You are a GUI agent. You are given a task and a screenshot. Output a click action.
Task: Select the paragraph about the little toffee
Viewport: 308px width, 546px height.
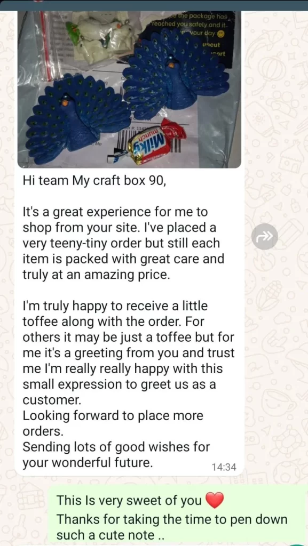point(129,354)
